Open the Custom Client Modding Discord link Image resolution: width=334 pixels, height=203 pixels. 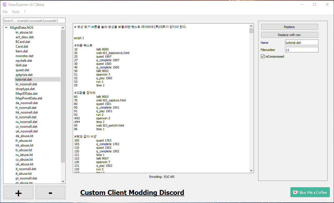(x=132, y=192)
